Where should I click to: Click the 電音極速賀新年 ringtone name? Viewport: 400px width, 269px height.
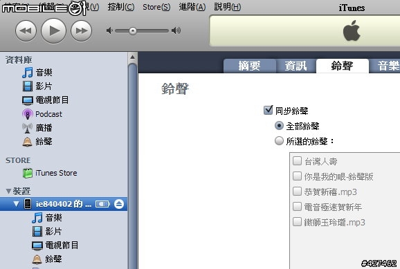pos(333,207)
